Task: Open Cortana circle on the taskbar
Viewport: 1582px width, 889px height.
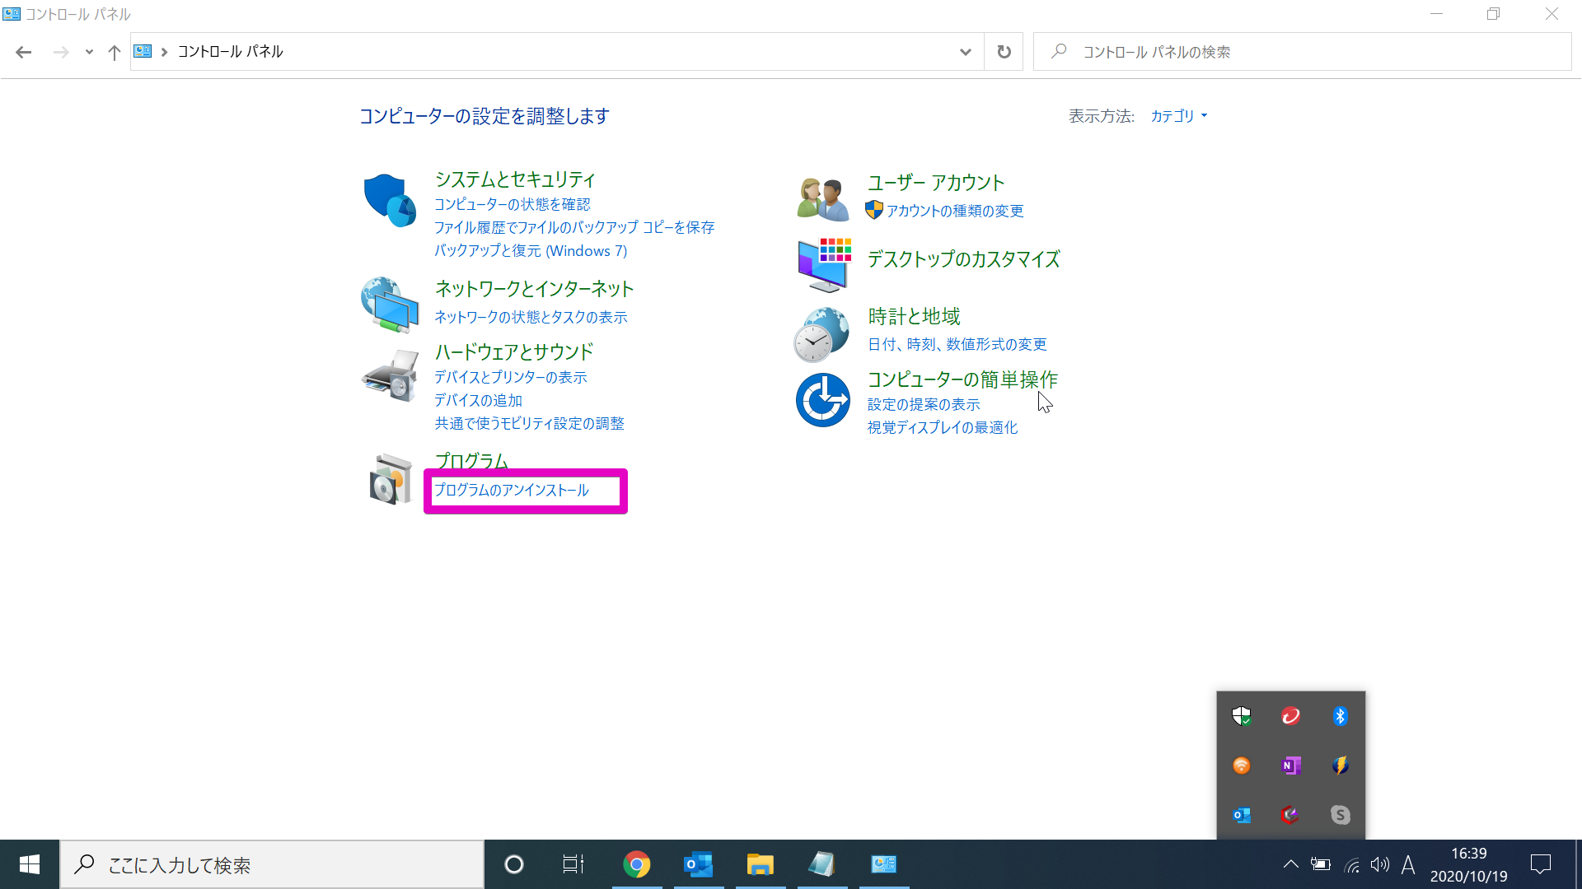Action: click(513, 864)
